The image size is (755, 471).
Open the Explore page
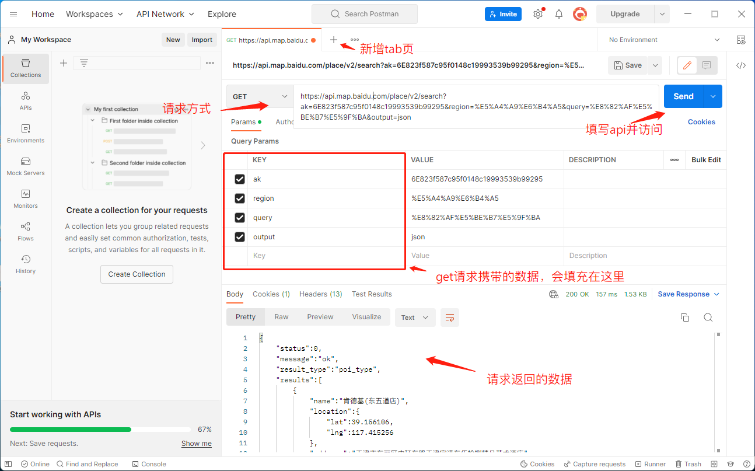(222, 14)
